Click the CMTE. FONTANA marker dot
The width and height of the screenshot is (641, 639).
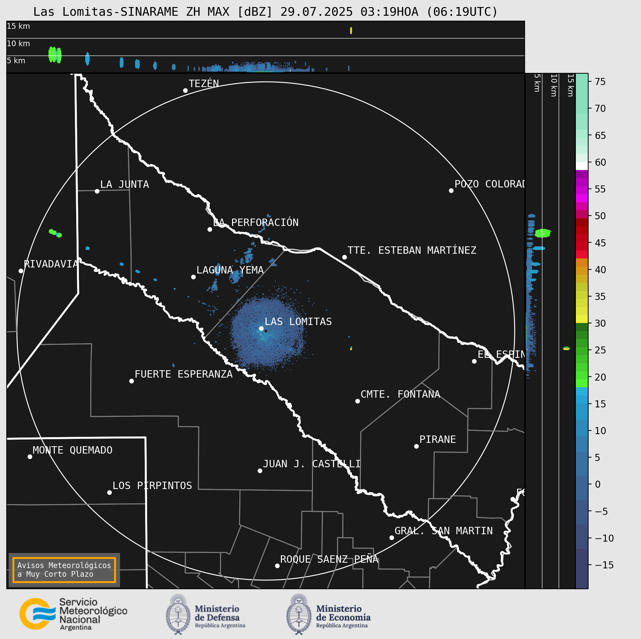point(357,401)
